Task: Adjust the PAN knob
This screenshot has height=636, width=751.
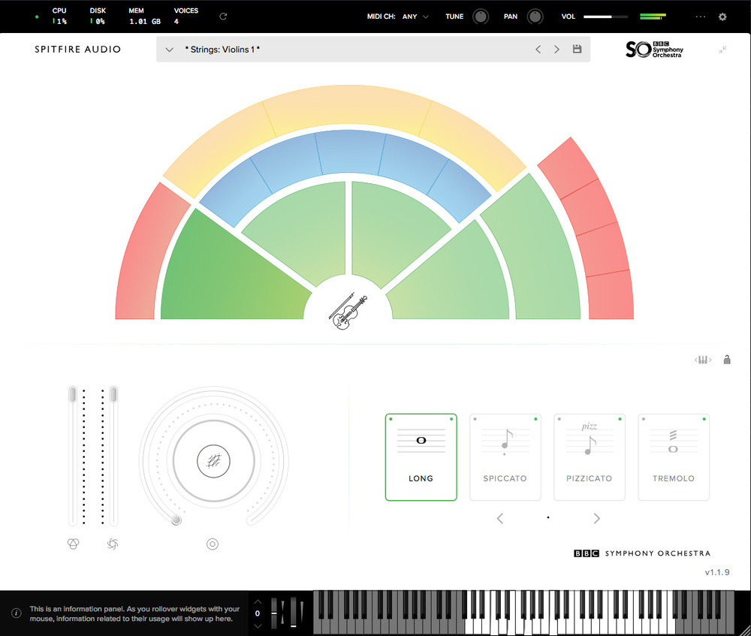Action: (x=535, y=17)
